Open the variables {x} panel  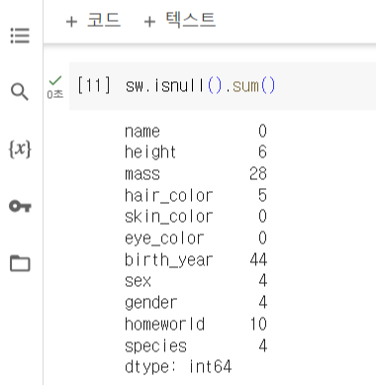point(20,149)
